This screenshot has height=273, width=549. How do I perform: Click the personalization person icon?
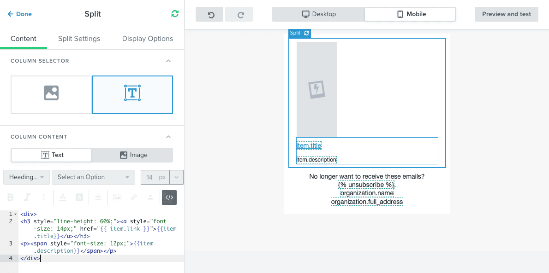tap(150, 197)
